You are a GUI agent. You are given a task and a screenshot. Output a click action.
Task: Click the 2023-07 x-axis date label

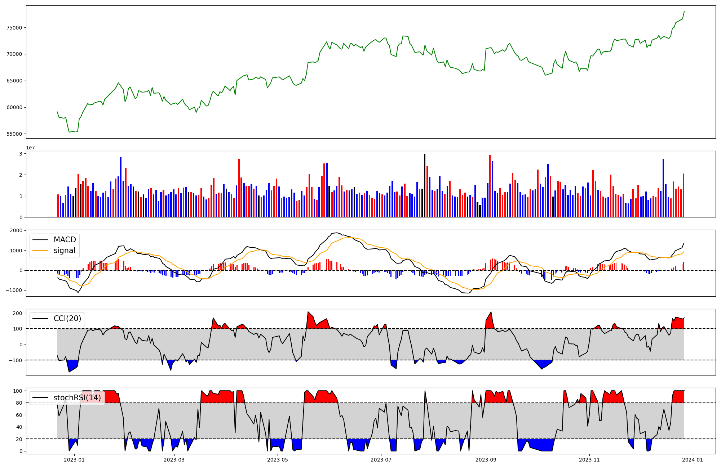[381, 460]
